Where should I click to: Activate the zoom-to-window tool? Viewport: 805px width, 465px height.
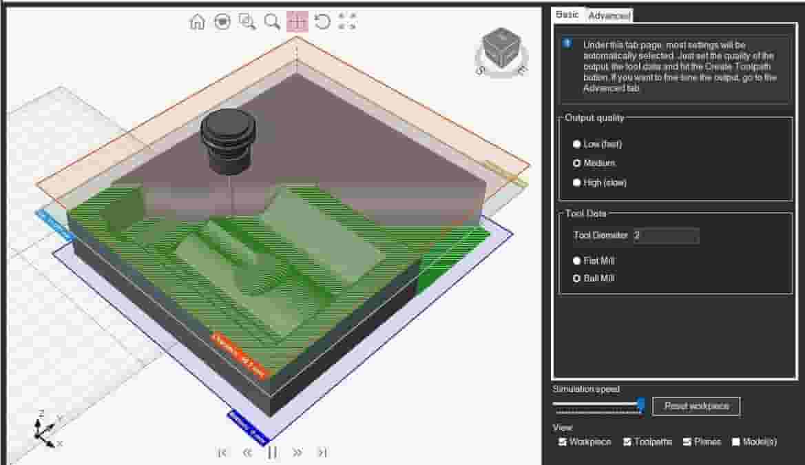coord(247,21)
